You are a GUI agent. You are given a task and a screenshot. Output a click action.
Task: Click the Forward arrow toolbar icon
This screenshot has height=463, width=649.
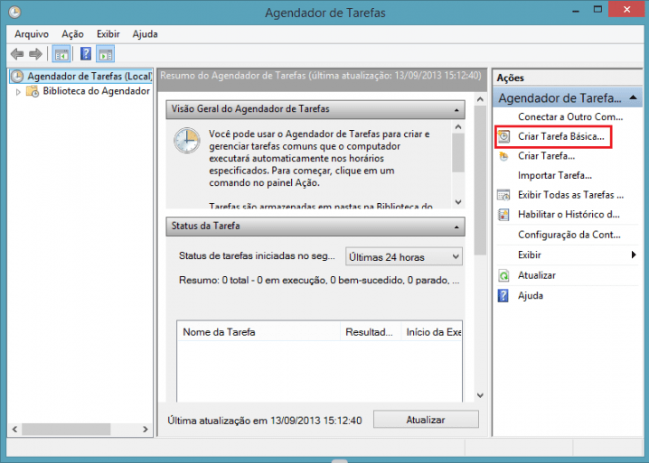pos(35,54)
